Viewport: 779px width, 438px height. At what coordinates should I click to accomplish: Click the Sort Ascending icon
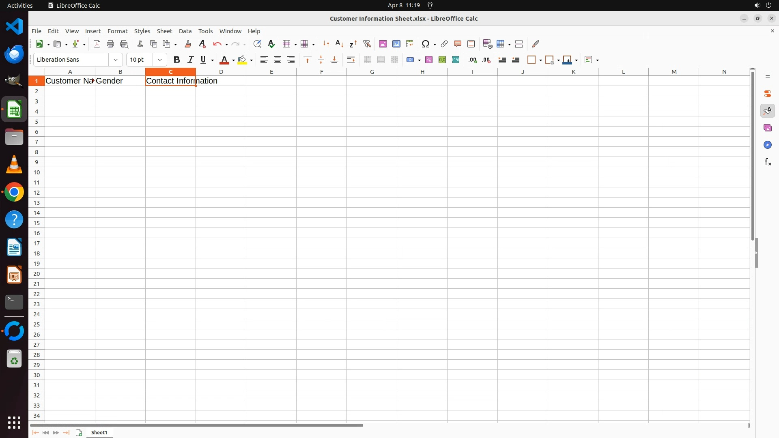coord(339,44)
